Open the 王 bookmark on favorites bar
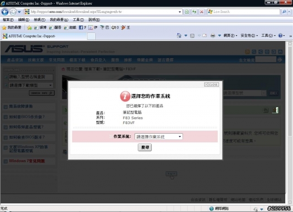The image size is (293, 212). (125, 27)
